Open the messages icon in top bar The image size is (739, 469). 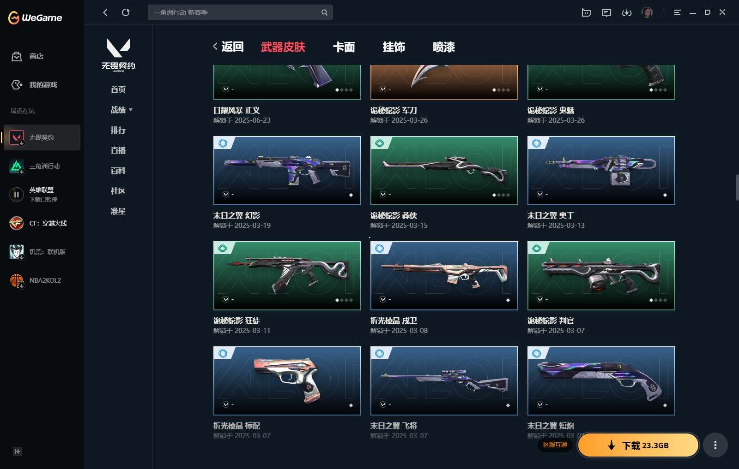(x=606, y=12)
